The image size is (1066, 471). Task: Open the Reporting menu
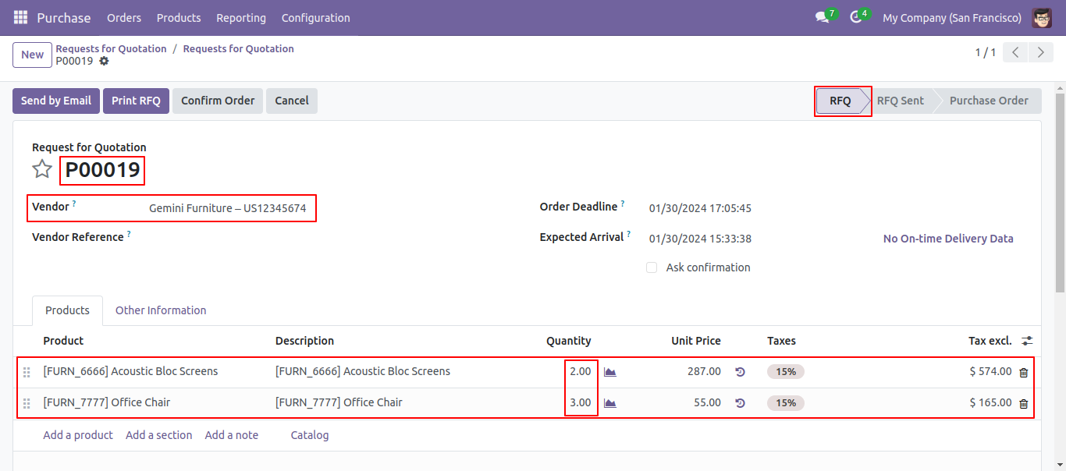tap(241, 17)
